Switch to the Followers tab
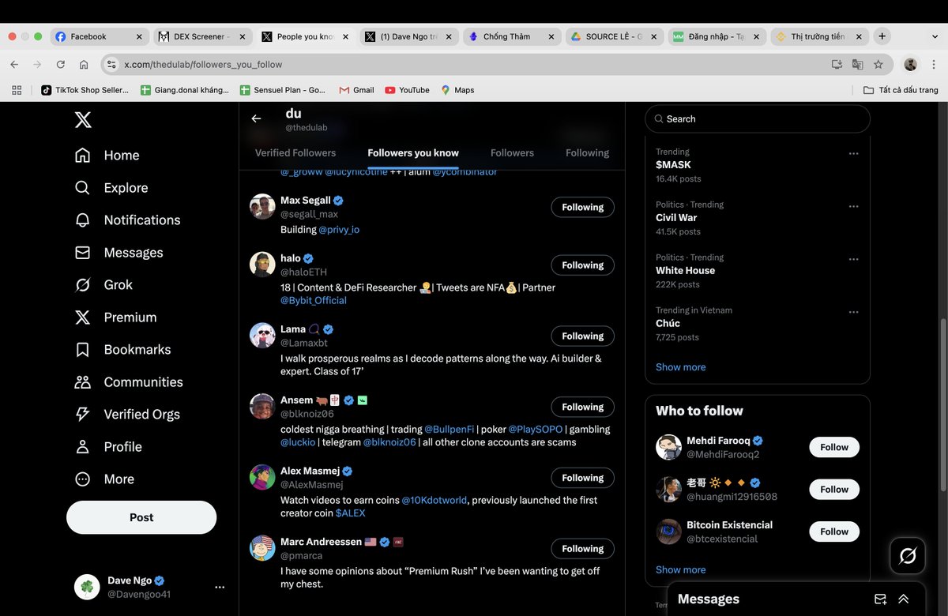This screenshot has height=616, width=948. coord(512,153)
